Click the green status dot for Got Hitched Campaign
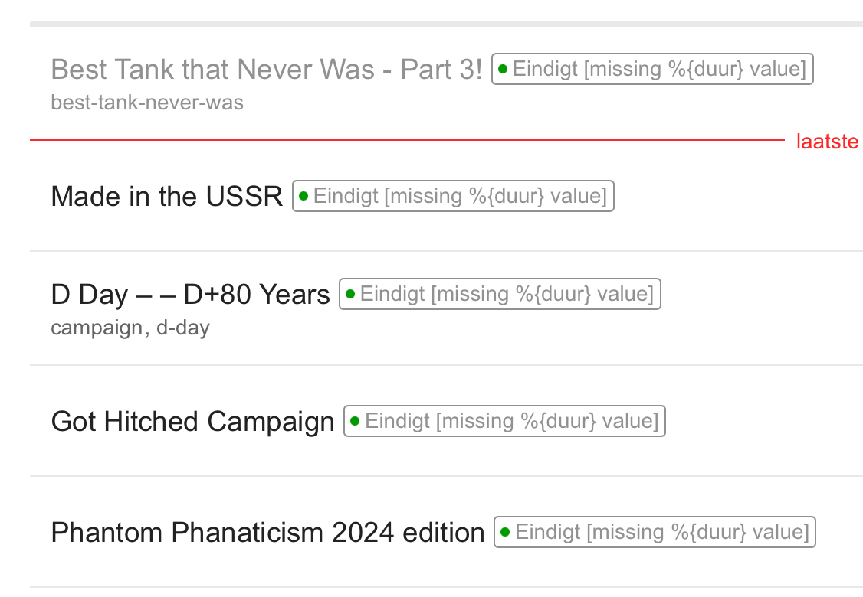 (x=355, y=422)
